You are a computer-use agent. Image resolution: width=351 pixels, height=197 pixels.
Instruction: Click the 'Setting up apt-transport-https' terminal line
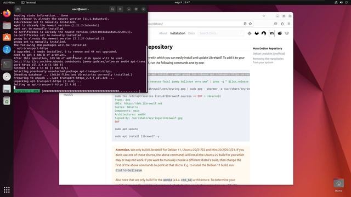48,84
